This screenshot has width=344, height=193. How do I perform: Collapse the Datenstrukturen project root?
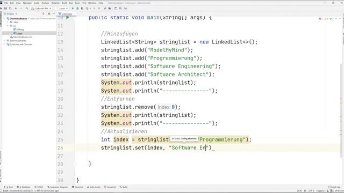5,19
